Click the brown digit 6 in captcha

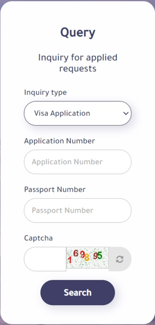76,253
